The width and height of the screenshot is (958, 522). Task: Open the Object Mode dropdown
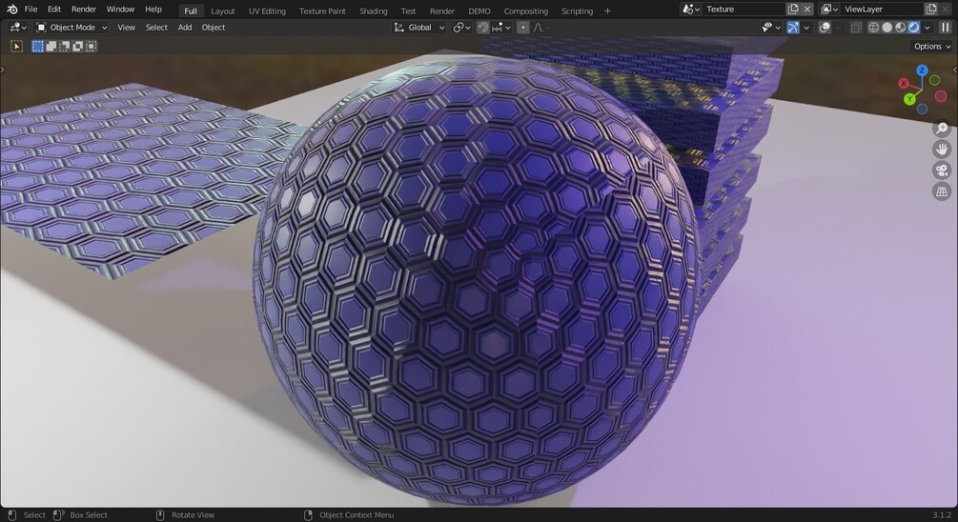point(71,28)
